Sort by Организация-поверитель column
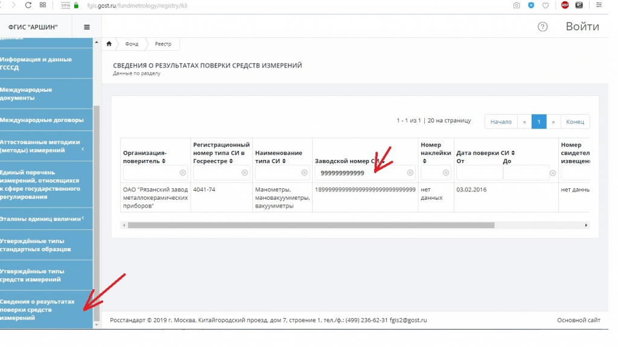This screenshot has height=347, width=618. [x=164, y=161]
